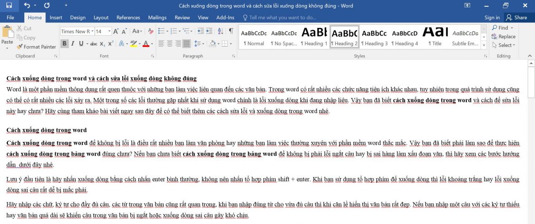This screenshot has height=224, width=535.
Task: Click the Tell me what you want field
Action: (x=279, y=17)
